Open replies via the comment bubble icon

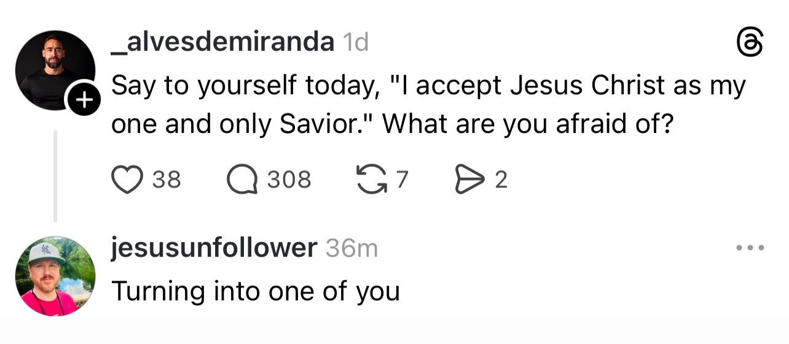pyautogui.click(x=241, y=180)
